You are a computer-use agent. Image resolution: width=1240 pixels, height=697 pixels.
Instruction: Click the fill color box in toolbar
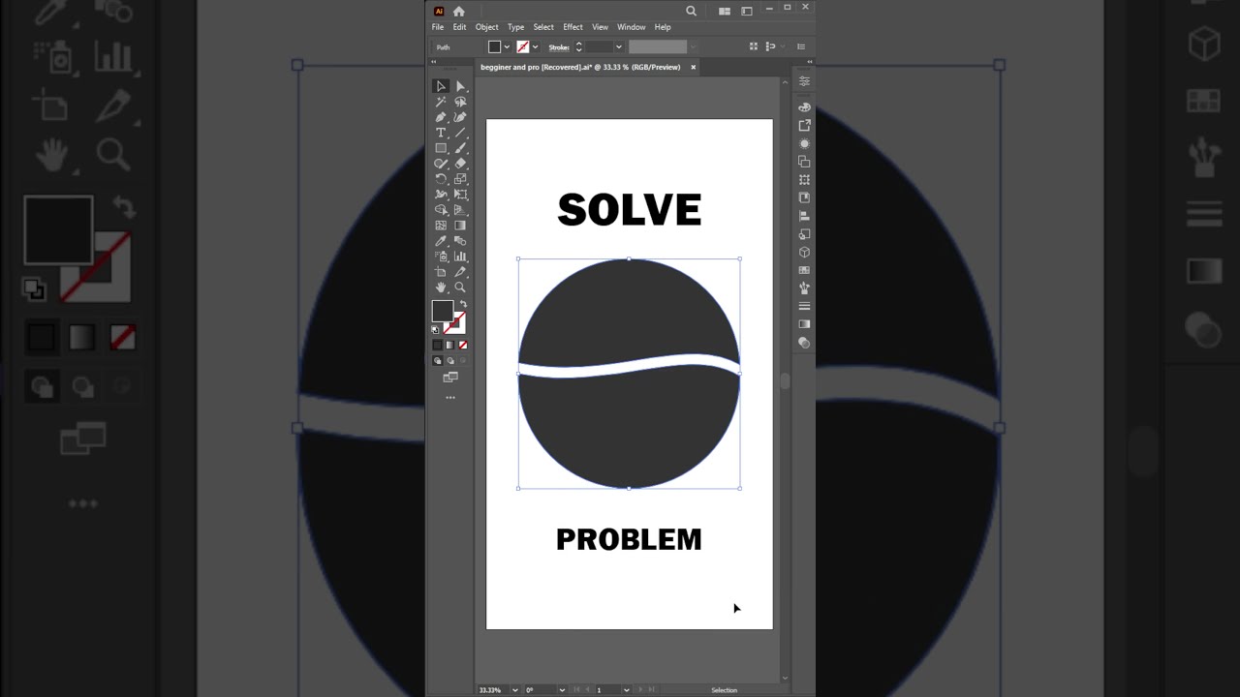coord(442,311)
